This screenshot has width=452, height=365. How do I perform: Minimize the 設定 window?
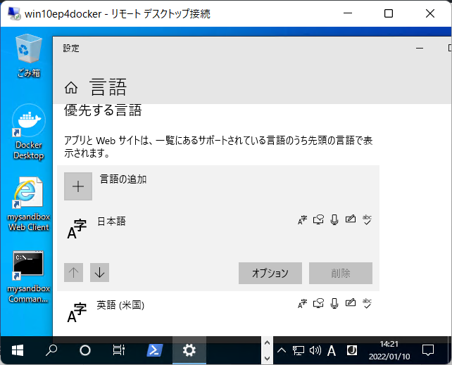click(x=420, y=48)
